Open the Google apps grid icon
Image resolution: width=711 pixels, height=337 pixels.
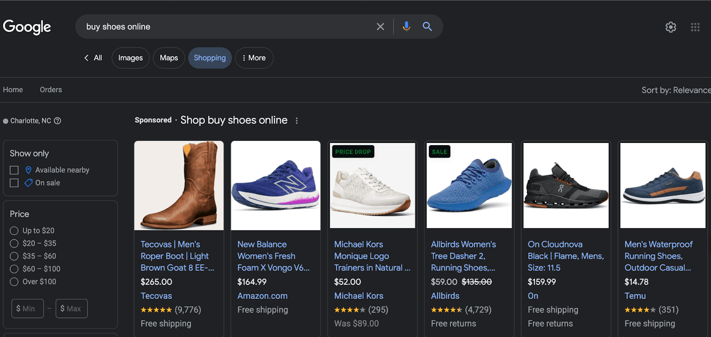(695, 27)
